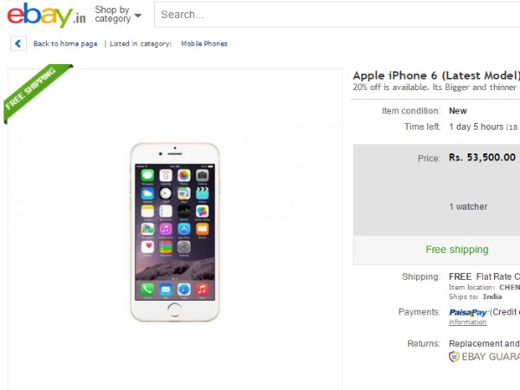Click the Time left value
Viewport: 520px width, 390px height.
point(484,127)
